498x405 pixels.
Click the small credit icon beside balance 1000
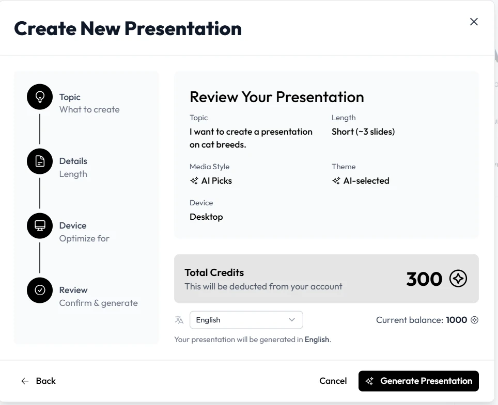[x=475, y=320]
